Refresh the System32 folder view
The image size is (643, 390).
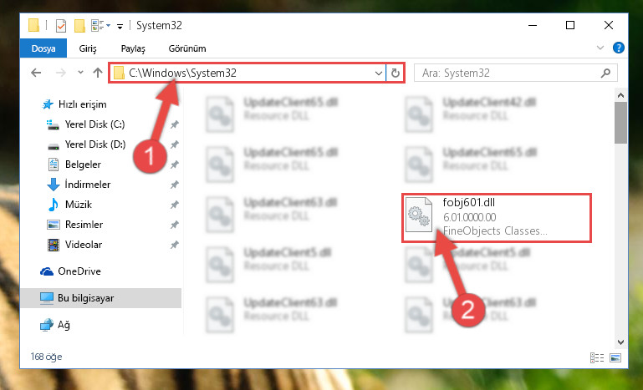click(395, 73)
